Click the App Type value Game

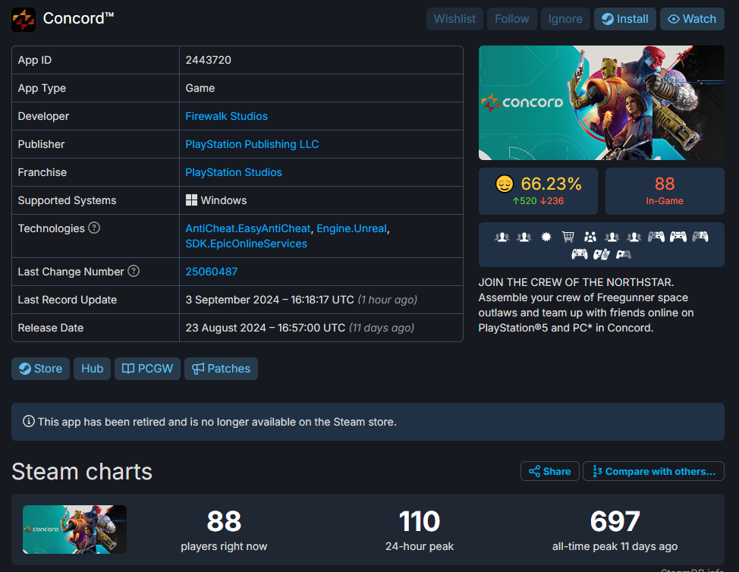click(x=200, y=88)
